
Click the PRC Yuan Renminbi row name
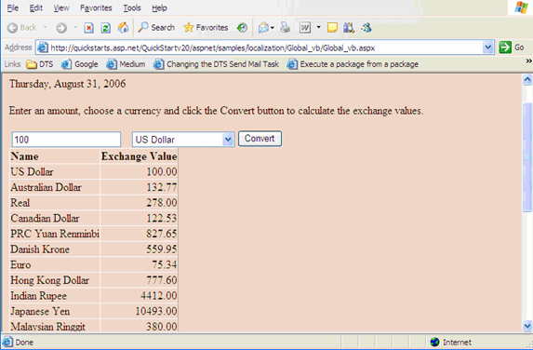click(x=55, y=234)
